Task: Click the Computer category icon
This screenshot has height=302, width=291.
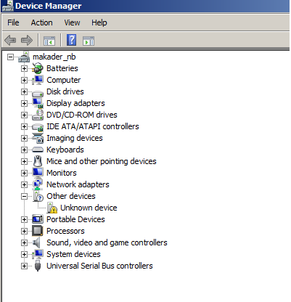Action: 38,80
